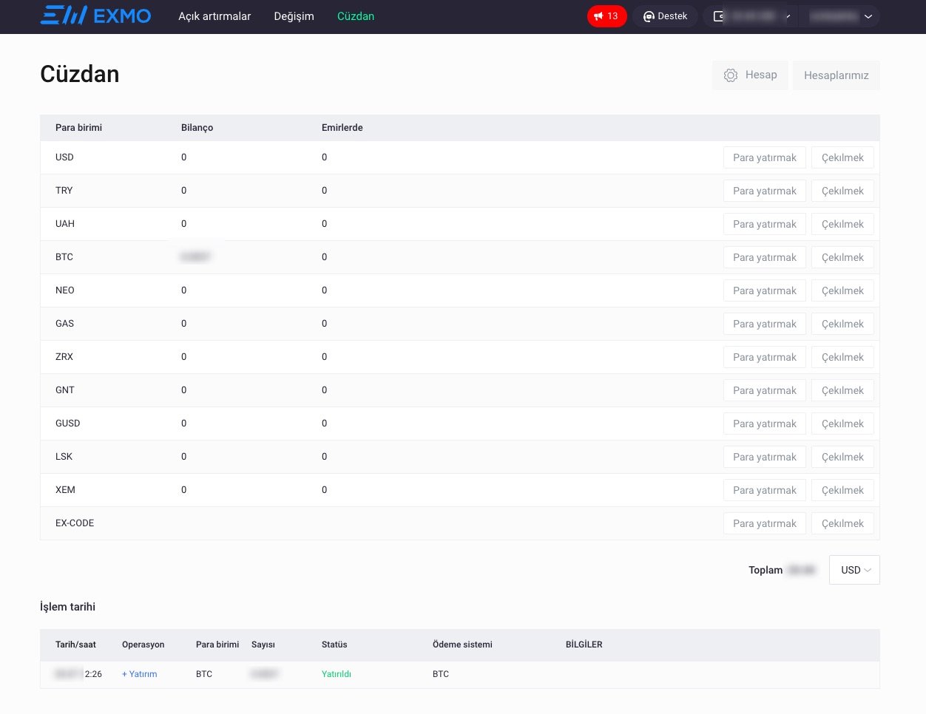This screenshot has height=714, width=926.
Task: Go to the Açık artırmalar menu
Action: point(214,16)
